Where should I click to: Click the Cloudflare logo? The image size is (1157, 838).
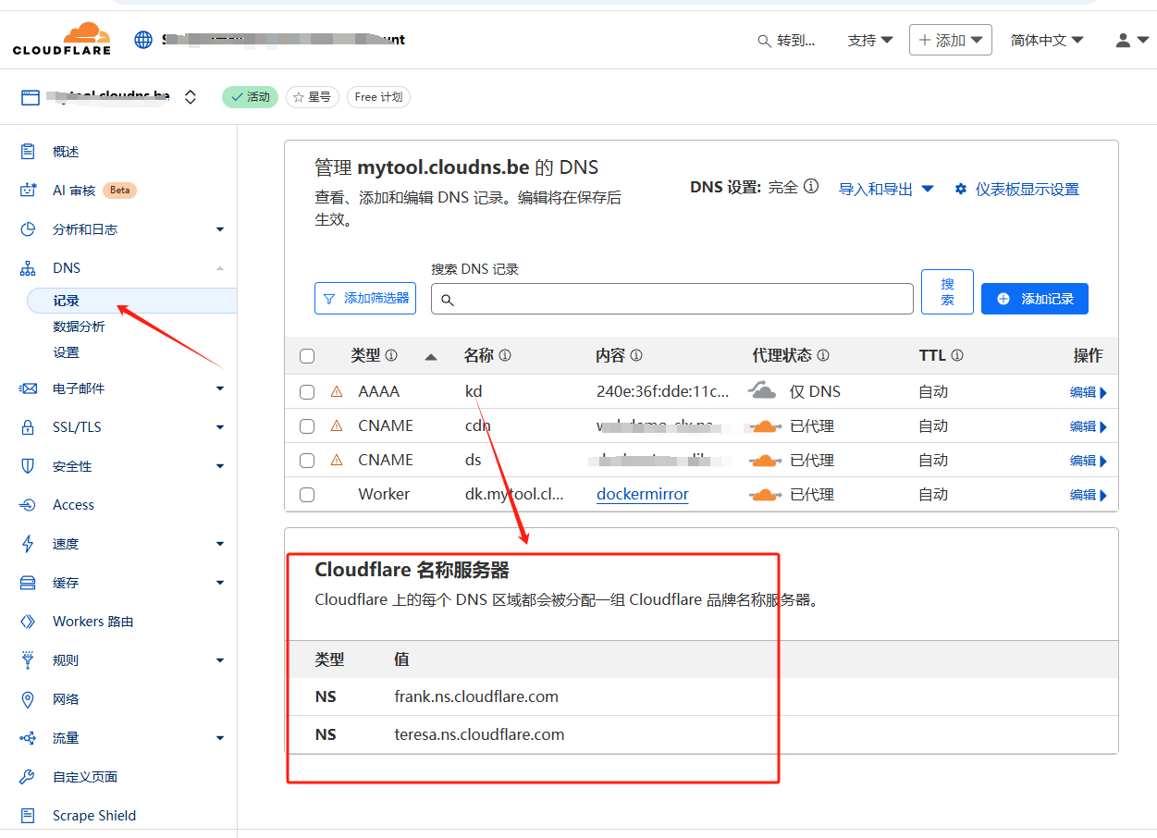pyautogui.click(x=62, y=39)
